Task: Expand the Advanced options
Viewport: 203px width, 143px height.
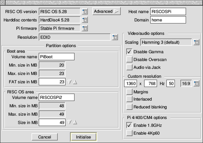Action: tap(107, 11)
